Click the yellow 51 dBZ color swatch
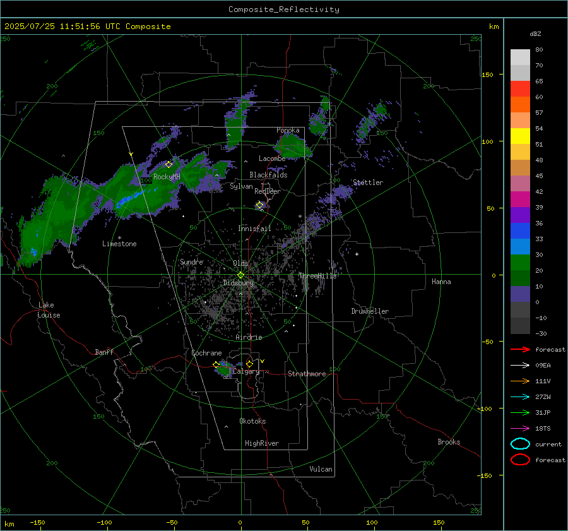 [520, 136]
